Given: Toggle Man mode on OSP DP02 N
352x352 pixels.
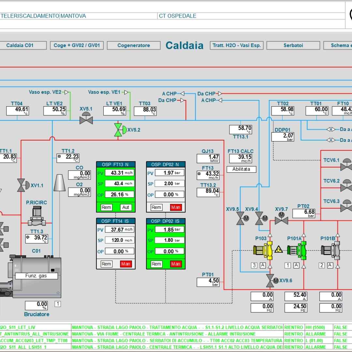Looking at the screenshot, I should click(x=176, y=207).
